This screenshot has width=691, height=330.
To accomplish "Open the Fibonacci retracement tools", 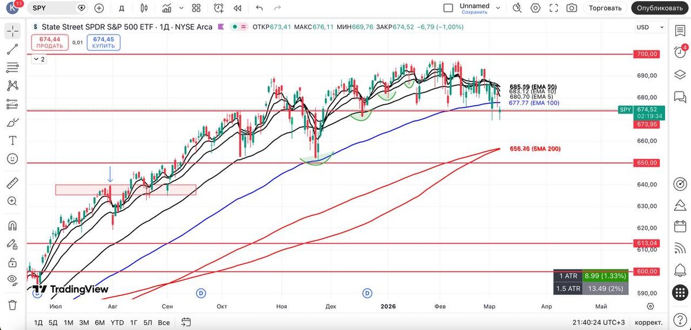I will [13, 68].
